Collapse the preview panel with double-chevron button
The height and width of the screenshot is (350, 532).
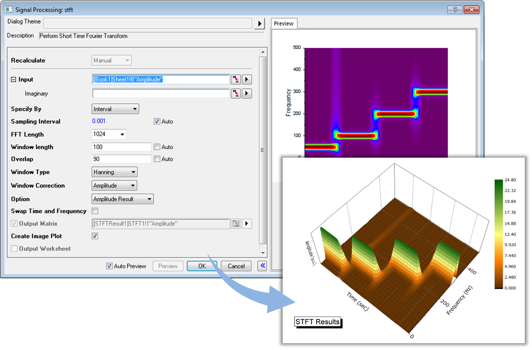click(x=262, y=266)
